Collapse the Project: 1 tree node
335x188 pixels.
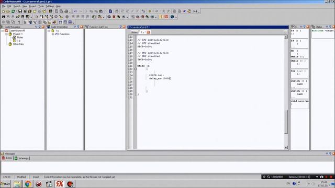pos(6,34)
